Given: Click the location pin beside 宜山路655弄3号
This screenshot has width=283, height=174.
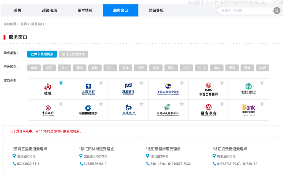Looking at the screenshot, I should click(x=81, y=156).
